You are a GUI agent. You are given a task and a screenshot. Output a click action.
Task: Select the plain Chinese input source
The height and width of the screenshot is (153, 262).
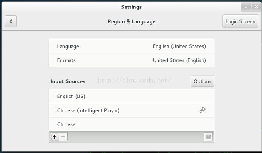click(x=131, y=124)
